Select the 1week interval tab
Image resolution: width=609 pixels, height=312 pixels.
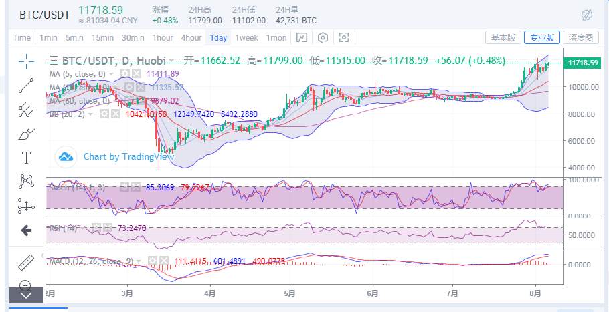click(x=246, y=37)
